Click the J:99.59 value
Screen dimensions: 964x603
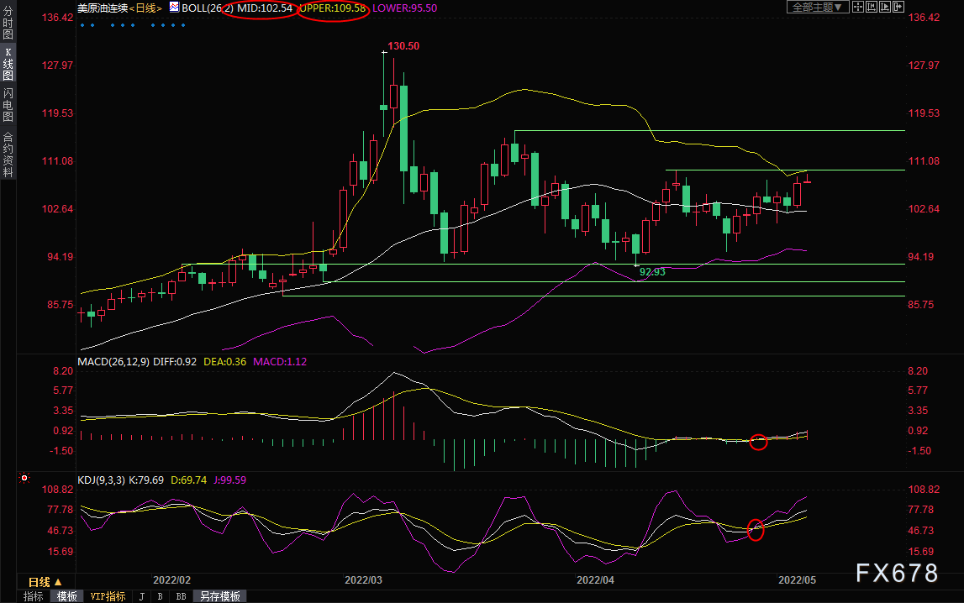click(x=229, y=480)
